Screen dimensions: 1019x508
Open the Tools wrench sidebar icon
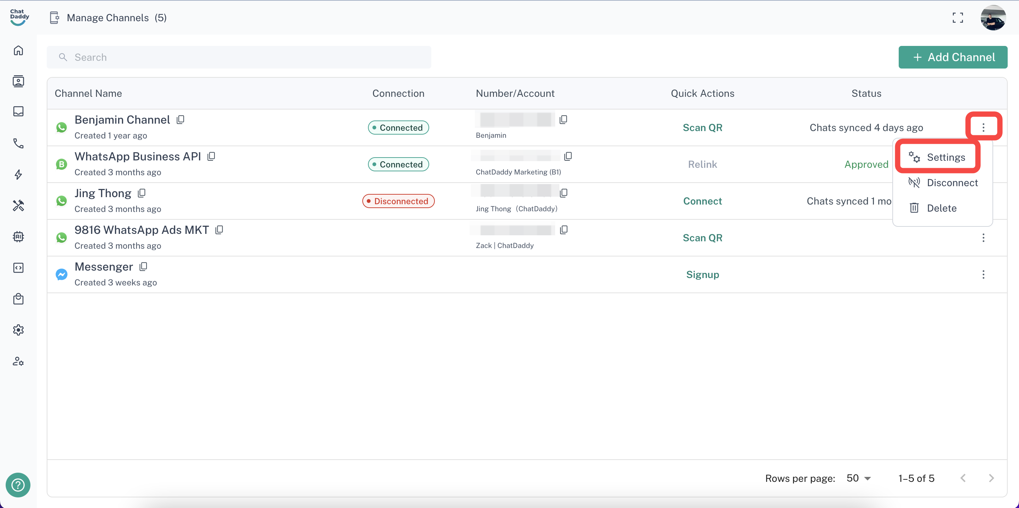18,205
